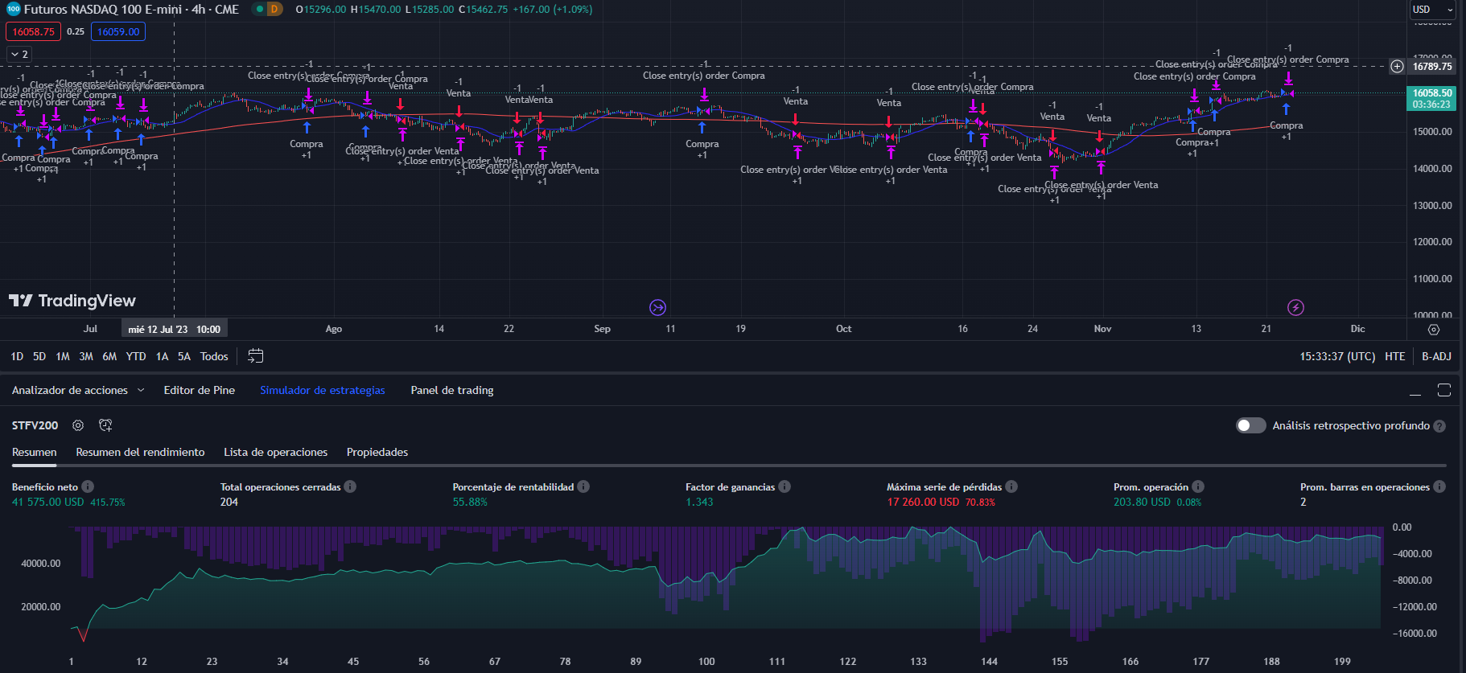This screenshot has width=1466, height=673.
Task: Switch to Editor de Pine tab
Action: [x=200, y=390]
